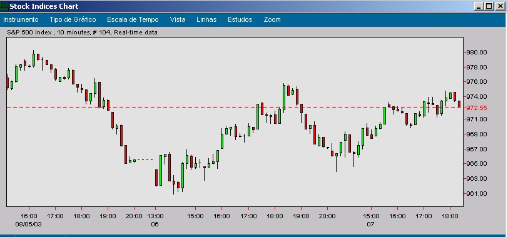Screen dimensions: 508x237
Task: Click the 969.00 price axis label
Action: [477, 134]
